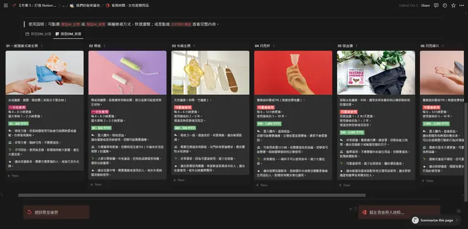The image size is (468, 229).
Task: Open the page comments icon
Action: click(436, 5)
